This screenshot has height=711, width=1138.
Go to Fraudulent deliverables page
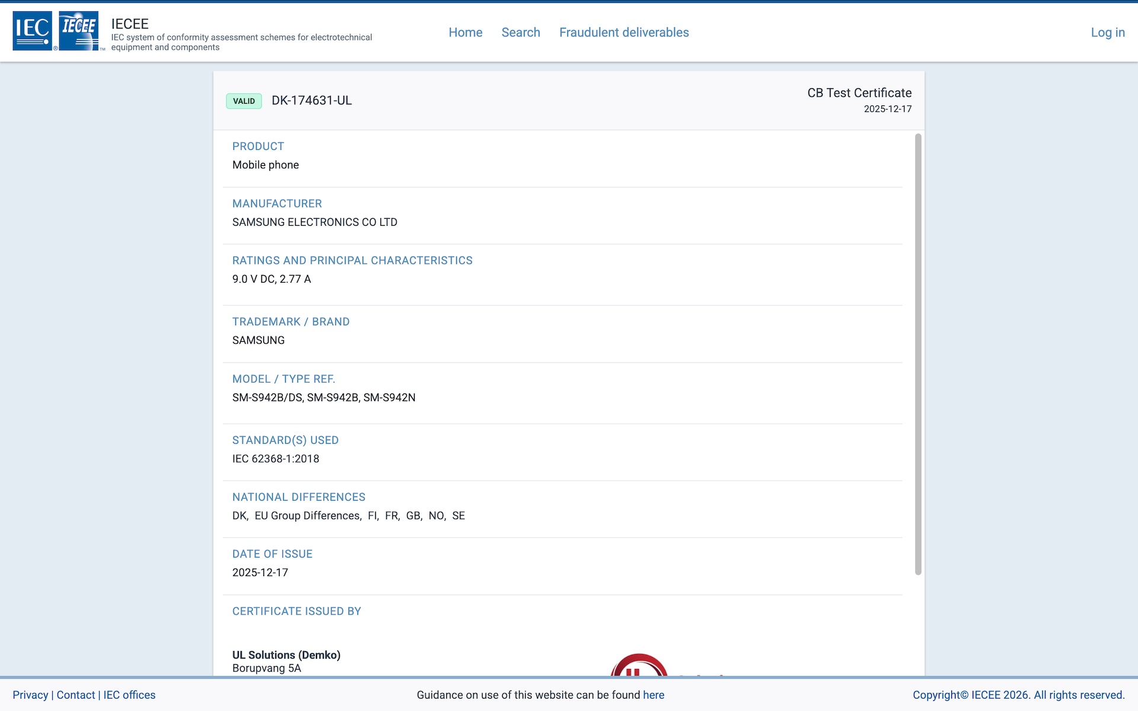pos(624,33)
